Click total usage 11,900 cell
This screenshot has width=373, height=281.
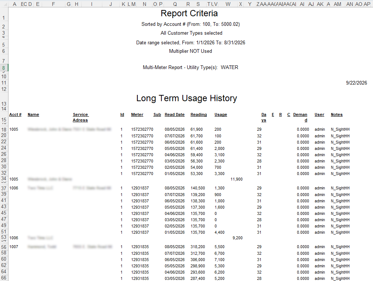(x=236, y=179)
